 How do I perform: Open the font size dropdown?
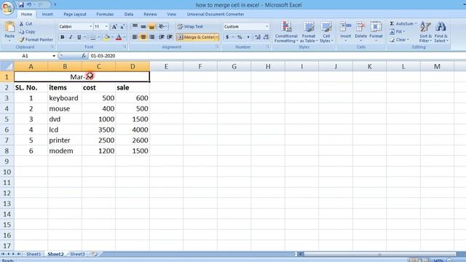click(106, 27)
